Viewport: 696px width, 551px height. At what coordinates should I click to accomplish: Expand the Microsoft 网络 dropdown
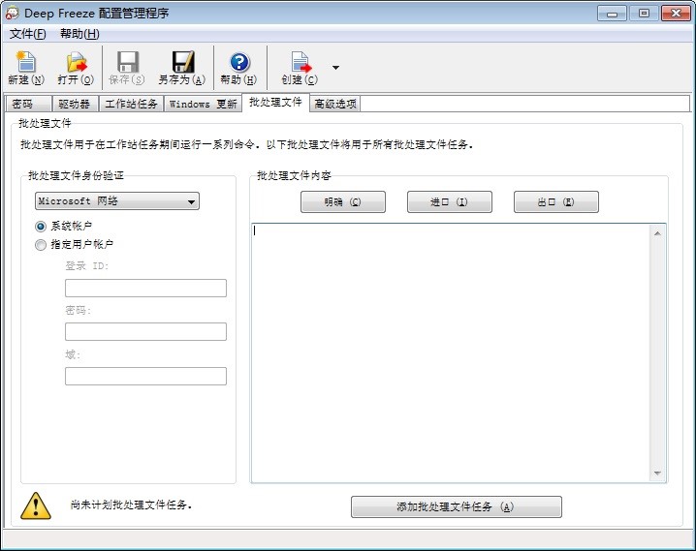(x=191, y=201)
